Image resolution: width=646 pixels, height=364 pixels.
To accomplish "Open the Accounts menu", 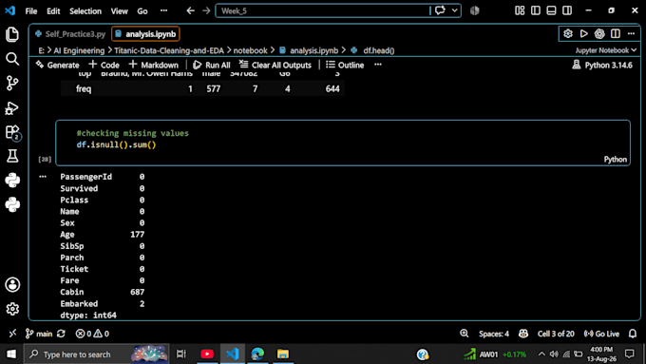I will [x=12, y=284].
